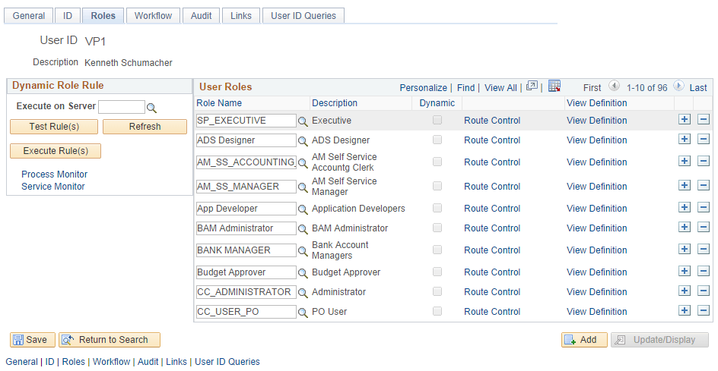
Task: Open the Service Monitor link
Action: [x=53, y=187]
